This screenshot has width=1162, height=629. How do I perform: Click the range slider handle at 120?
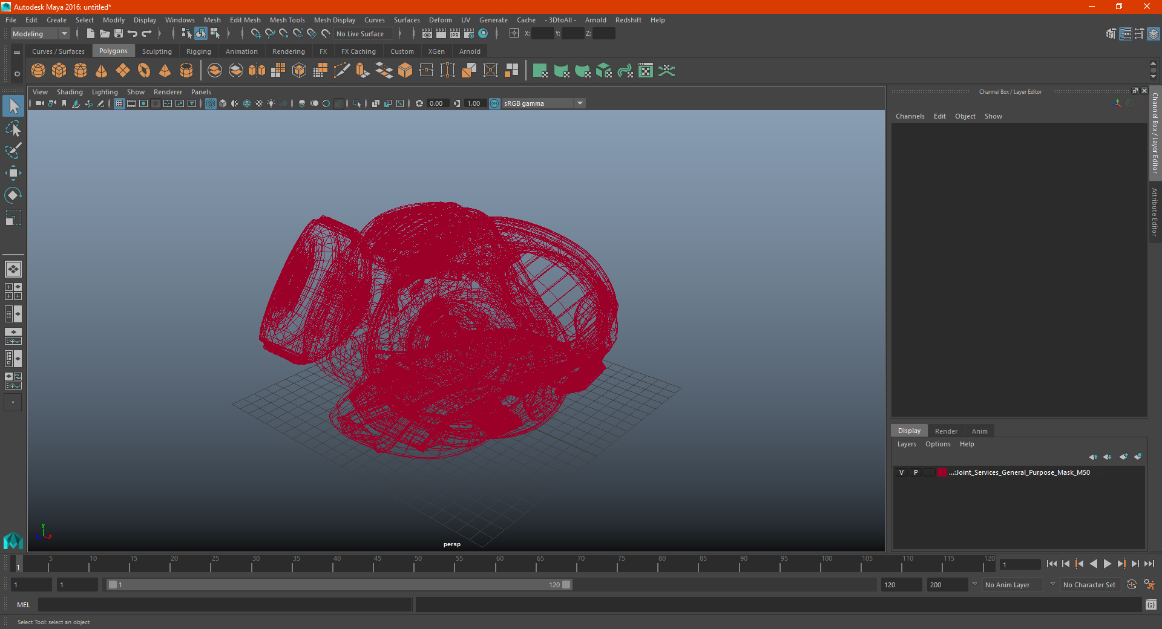[x=566, y=585]
